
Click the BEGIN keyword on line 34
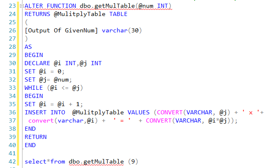[x=34, y=96]
